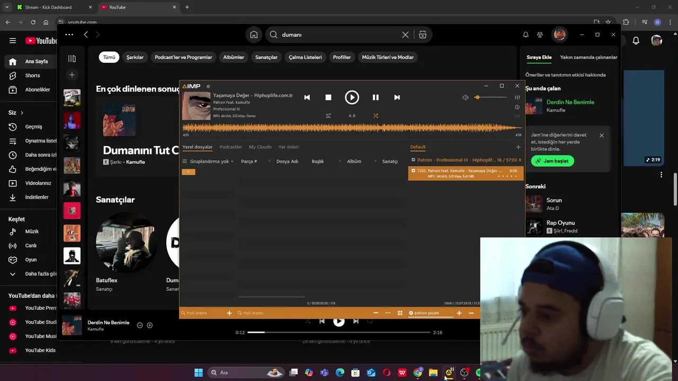678x381 pixels.
Task: Open AIMP settings gear icon
Action: pyautogui.click(x=208, y=86)
